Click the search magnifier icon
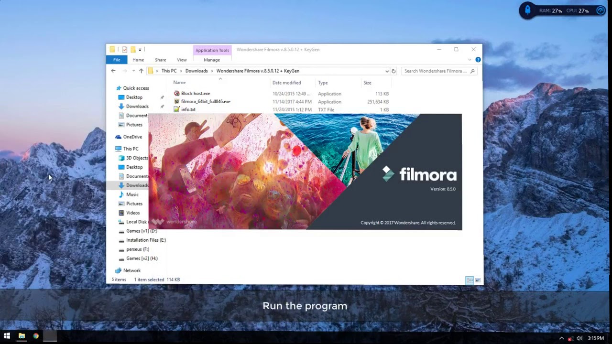Image resolution: width=612 pixels, height=344 pixels. pos(472,71)
